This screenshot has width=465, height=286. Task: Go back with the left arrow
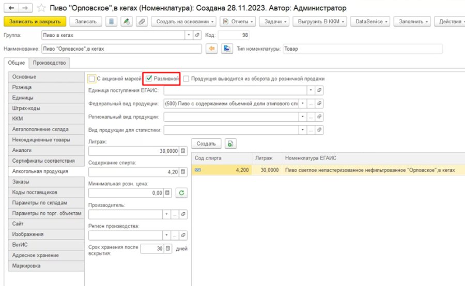(x=11, y=8)
